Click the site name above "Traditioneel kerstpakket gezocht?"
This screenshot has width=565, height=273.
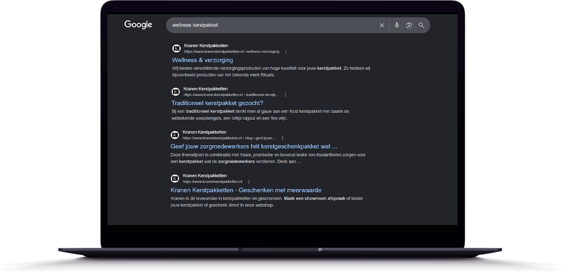tap(205, 89)
